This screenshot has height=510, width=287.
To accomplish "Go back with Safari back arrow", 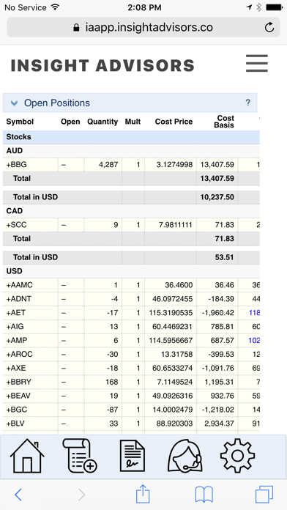I will point(18,495).
